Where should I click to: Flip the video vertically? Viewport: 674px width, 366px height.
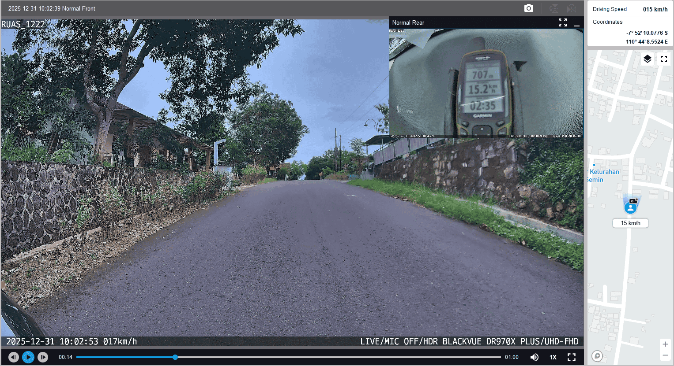554,8
